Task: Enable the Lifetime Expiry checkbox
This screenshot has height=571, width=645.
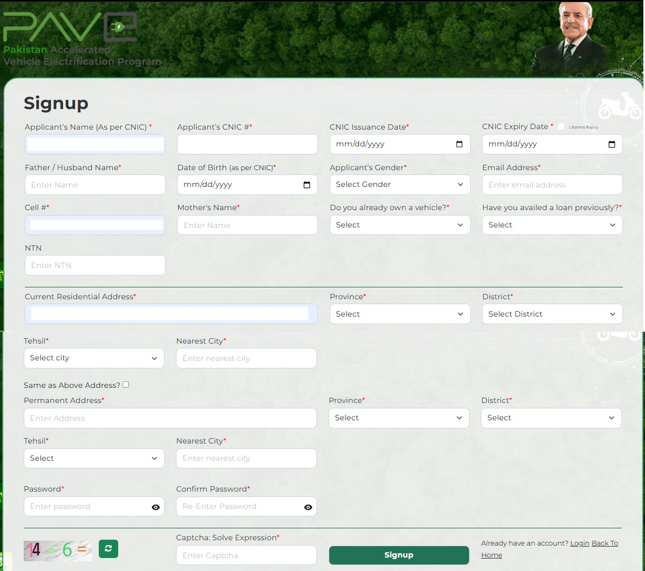Action: (561, 127)
